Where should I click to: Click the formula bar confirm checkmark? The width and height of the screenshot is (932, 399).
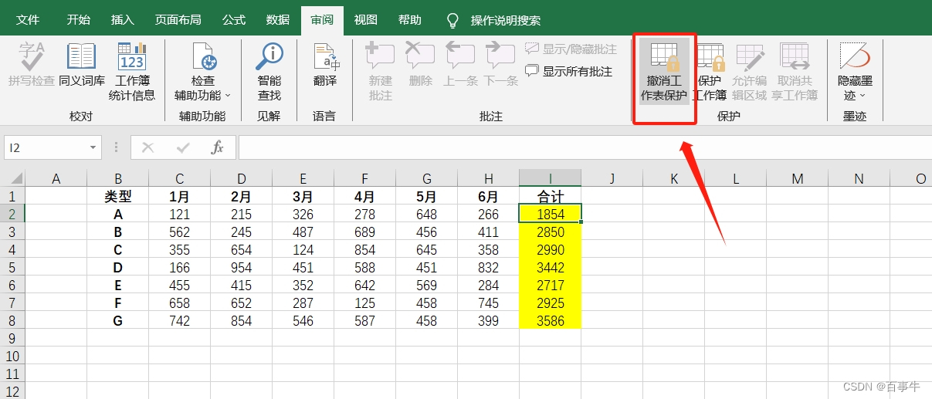coord(183,147)
